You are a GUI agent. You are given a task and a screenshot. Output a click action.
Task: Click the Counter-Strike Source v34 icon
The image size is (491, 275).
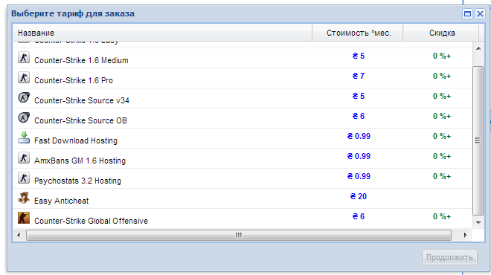24,97
